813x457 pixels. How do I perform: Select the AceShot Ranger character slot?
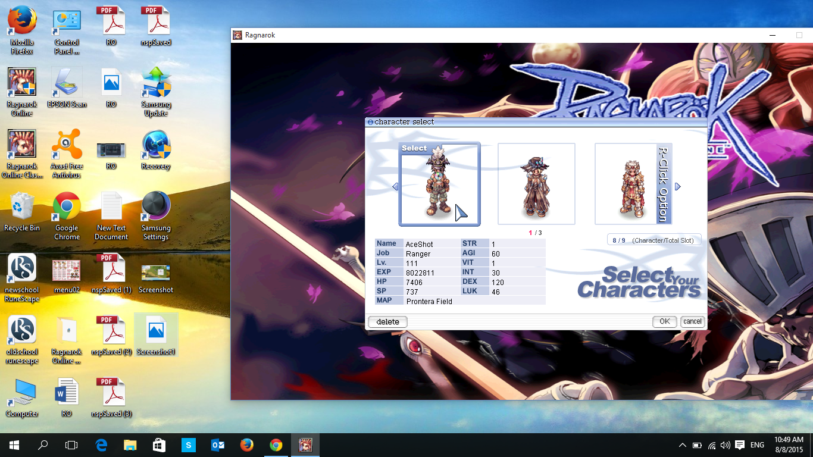pos(439,184)
